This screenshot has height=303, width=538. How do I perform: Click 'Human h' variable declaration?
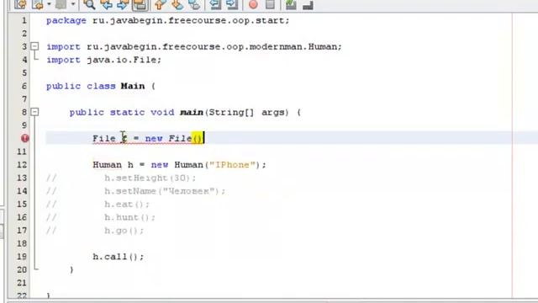coord(113,165)
